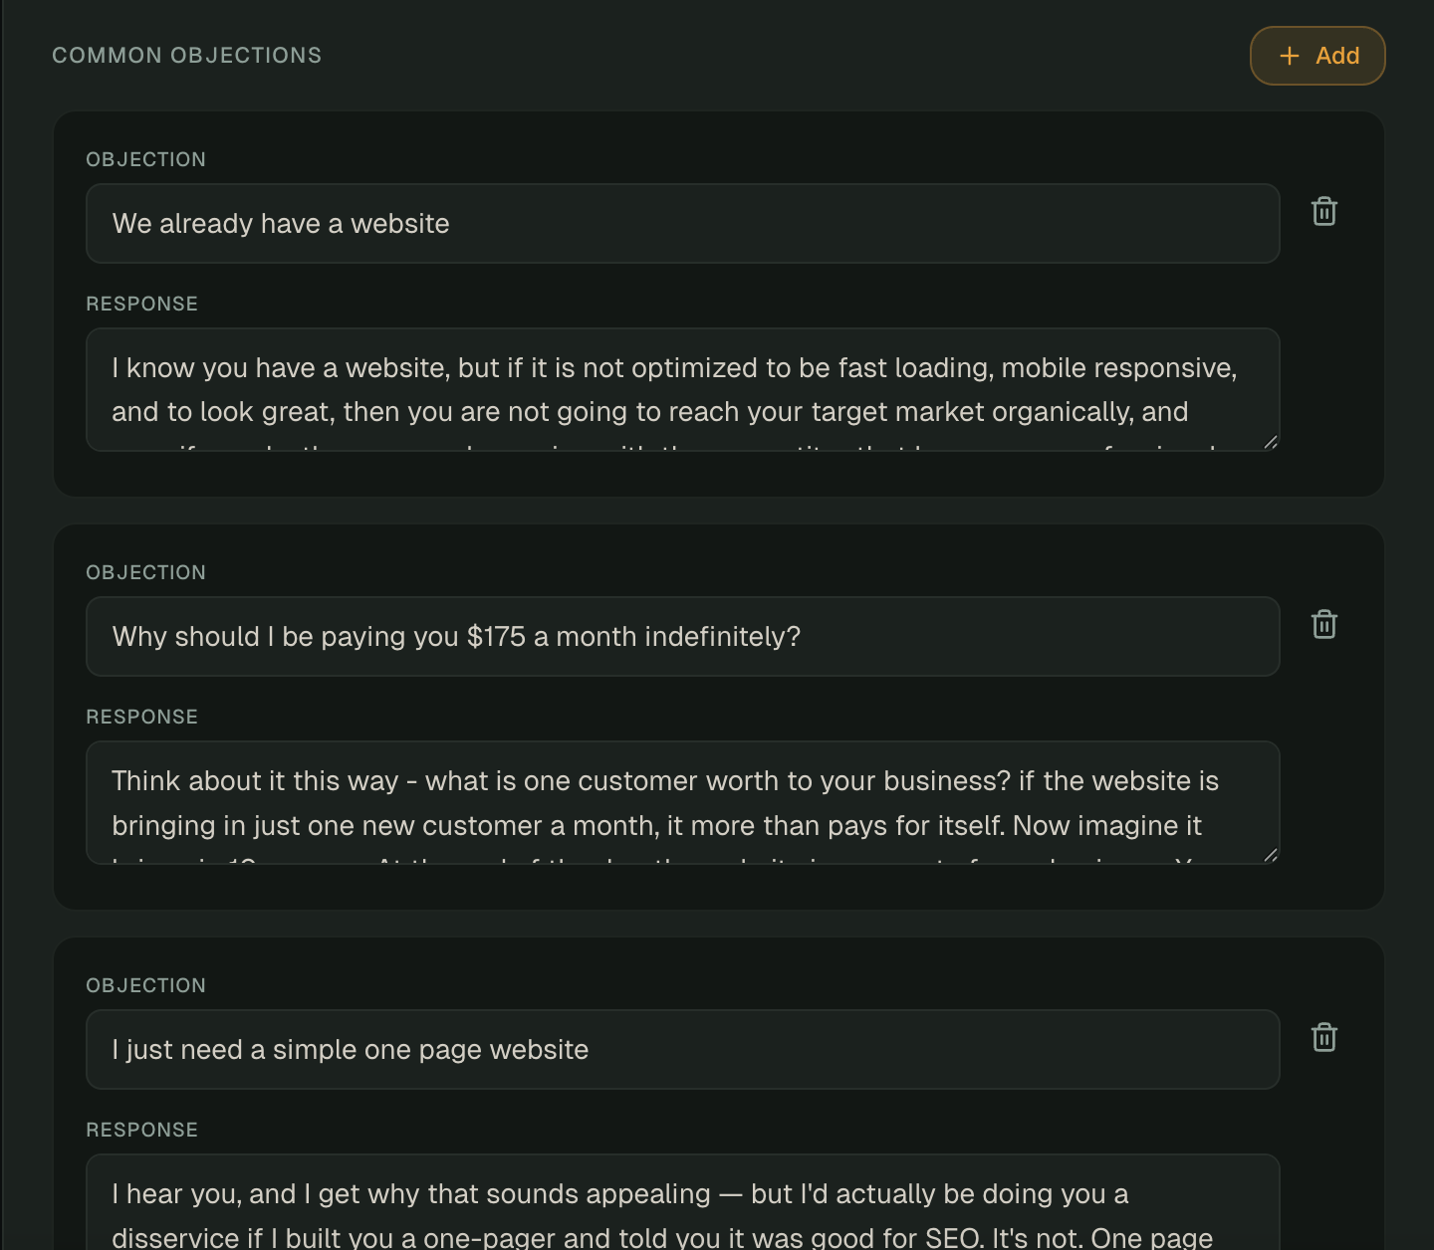Click the plus icon in the Add button
1434x1250 pixels.
(1290, 56)
